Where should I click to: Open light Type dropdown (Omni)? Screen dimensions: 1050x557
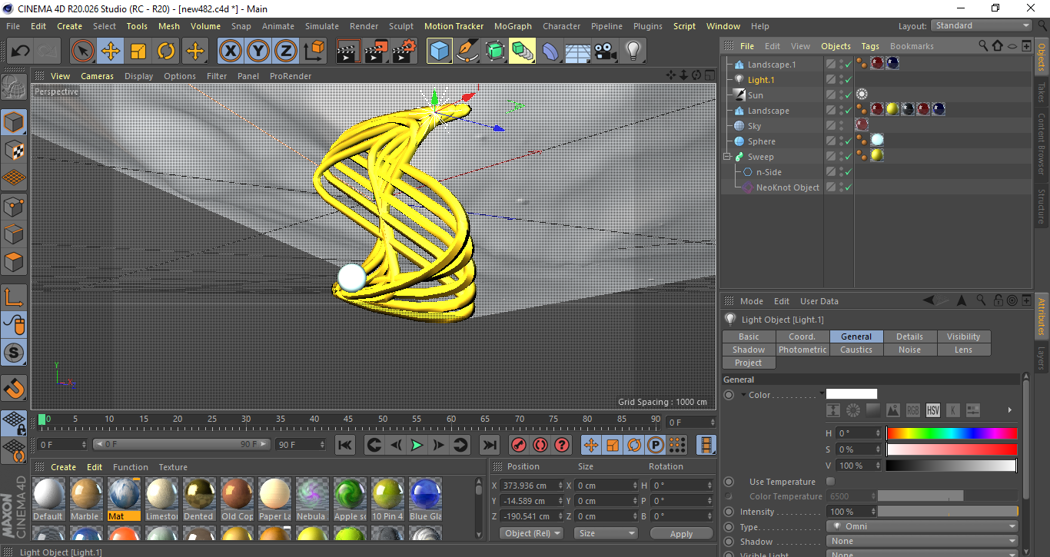tap(922, 527)
